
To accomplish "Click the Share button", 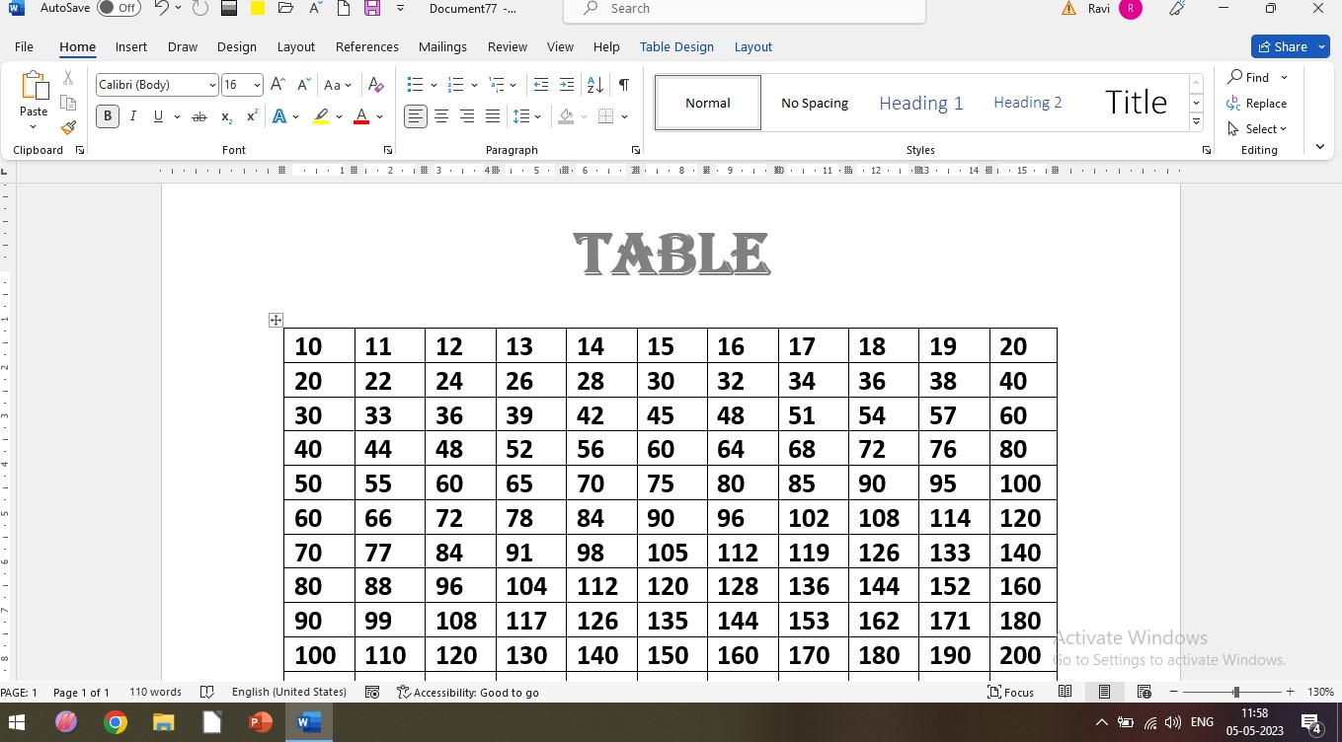I will [x=1282, y=46].
